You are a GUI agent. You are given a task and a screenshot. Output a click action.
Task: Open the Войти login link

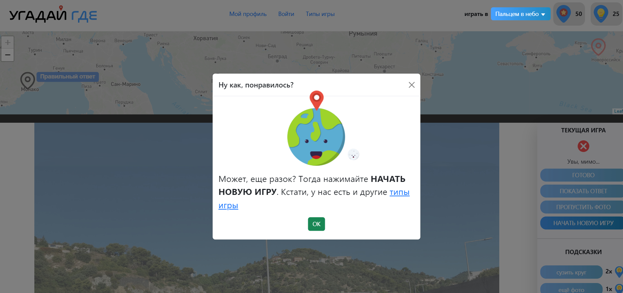(x=286, y=14)
